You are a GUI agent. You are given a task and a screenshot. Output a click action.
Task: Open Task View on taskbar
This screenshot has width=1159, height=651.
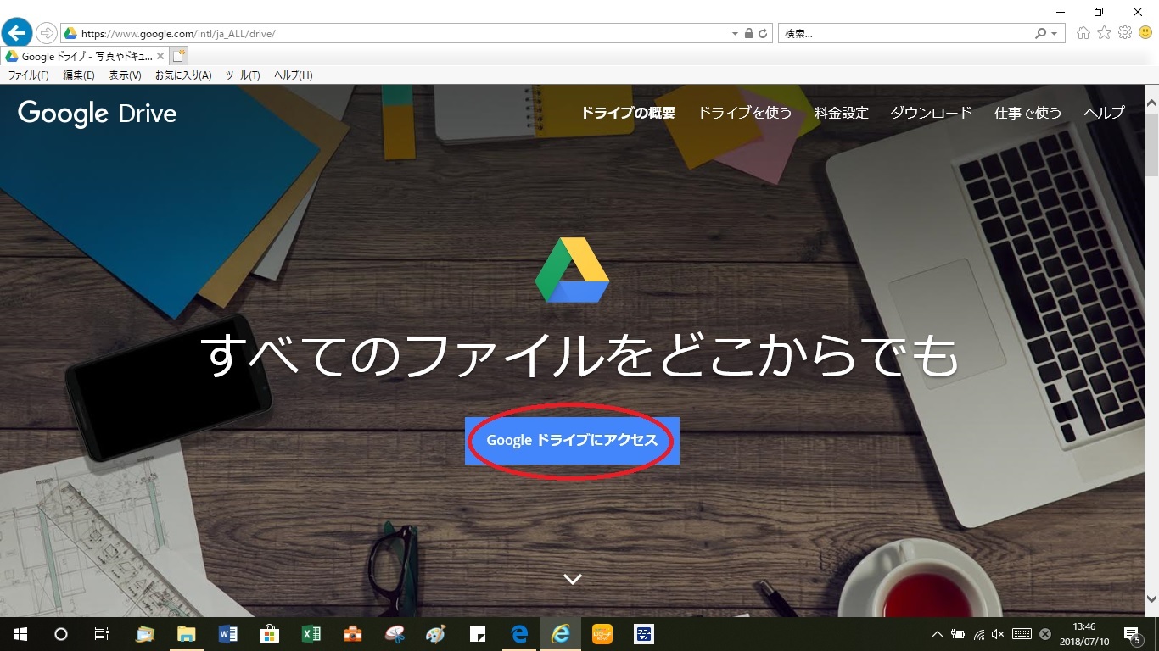coord(101,634)
